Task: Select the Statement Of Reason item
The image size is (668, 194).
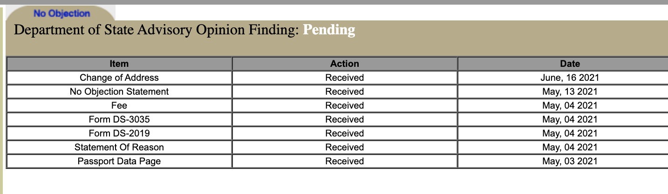Action: point(119,147)
